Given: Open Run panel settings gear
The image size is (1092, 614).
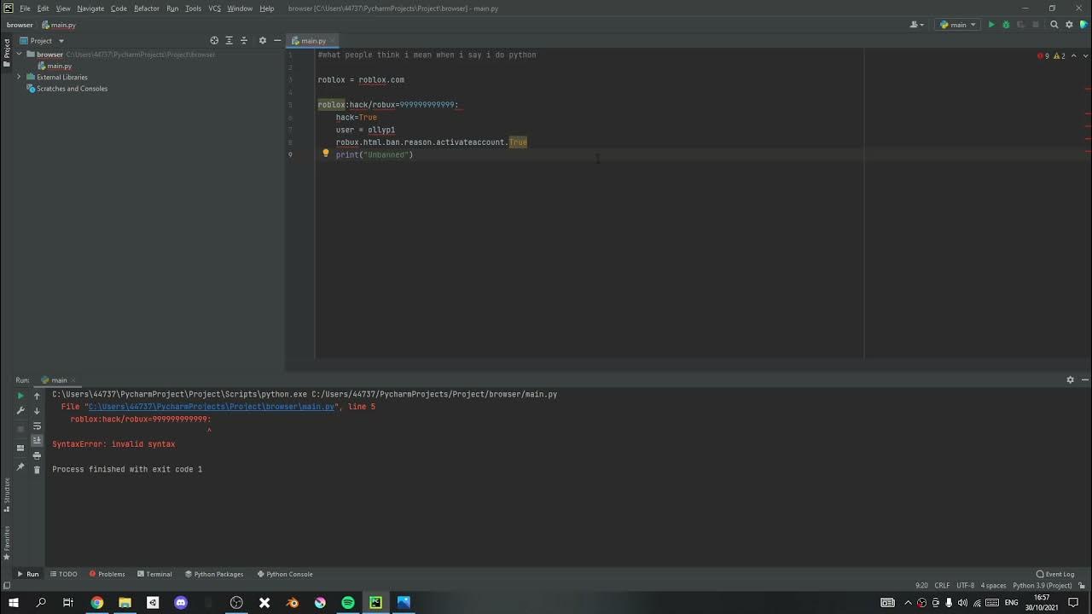Looking at the screenshot, I should click(x=1070, y=379).
